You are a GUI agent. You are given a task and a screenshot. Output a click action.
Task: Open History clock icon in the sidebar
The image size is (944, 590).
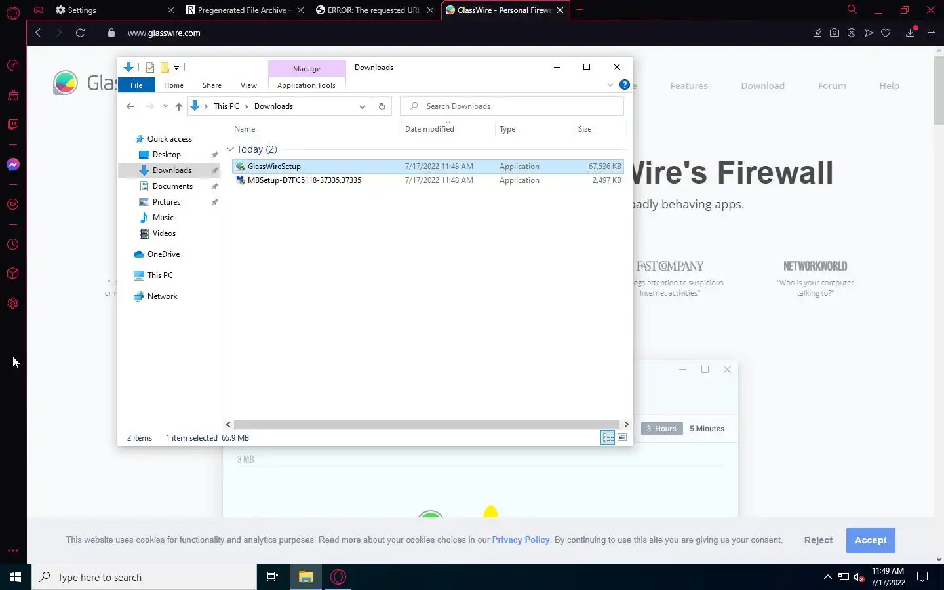(x=13, y=245)
